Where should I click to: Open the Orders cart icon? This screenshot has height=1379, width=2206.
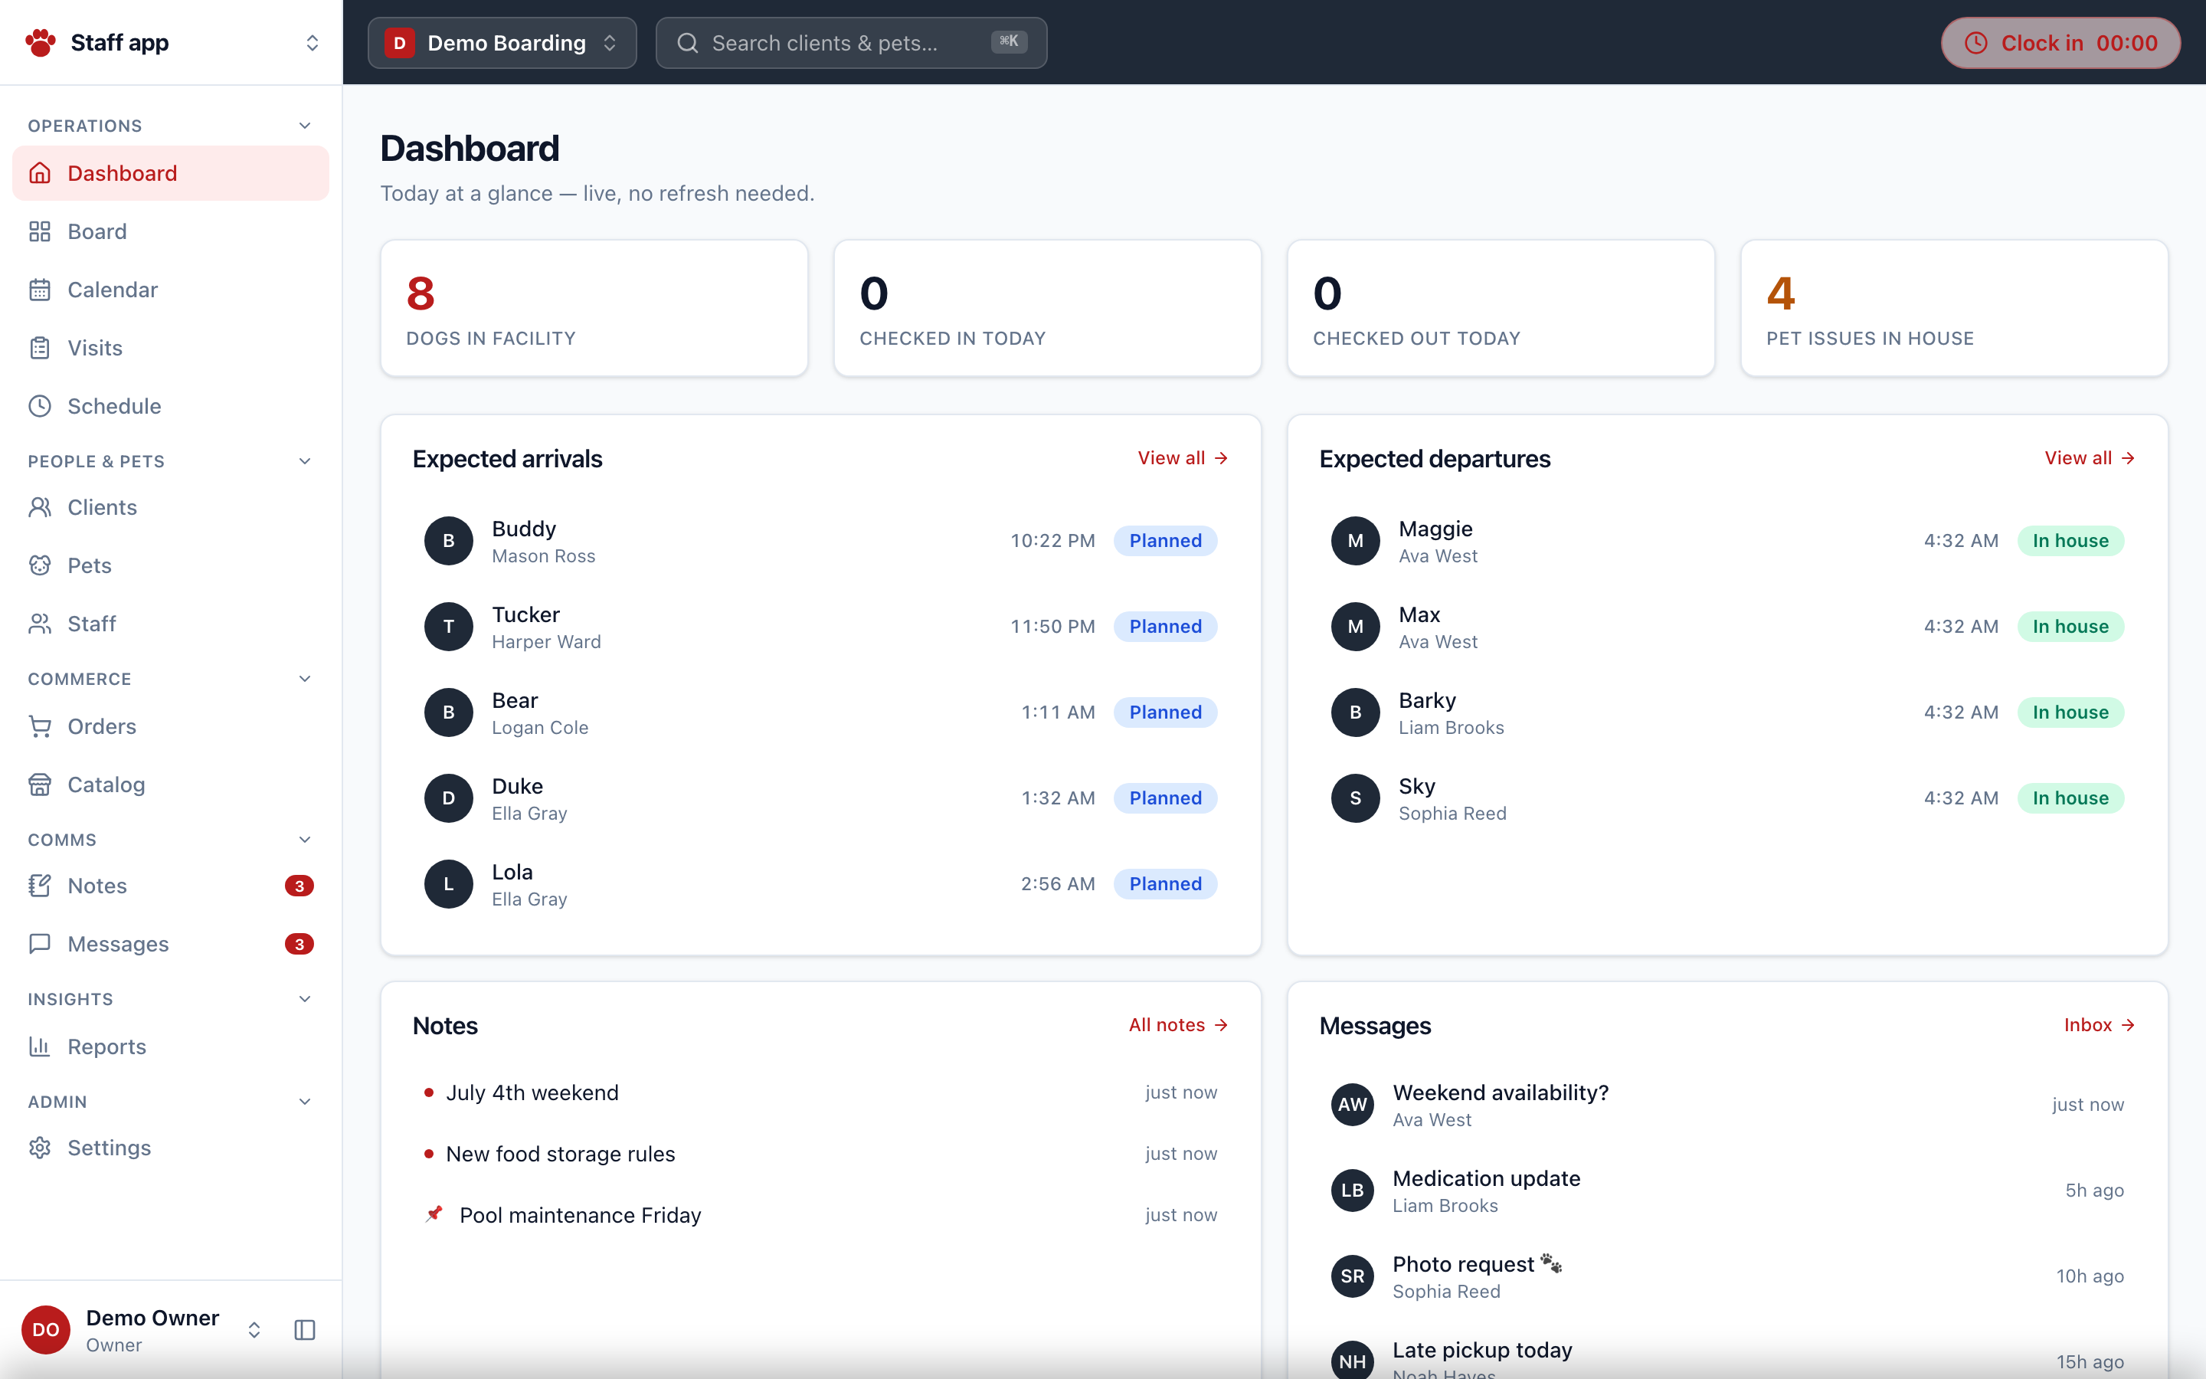pos(40,727)
